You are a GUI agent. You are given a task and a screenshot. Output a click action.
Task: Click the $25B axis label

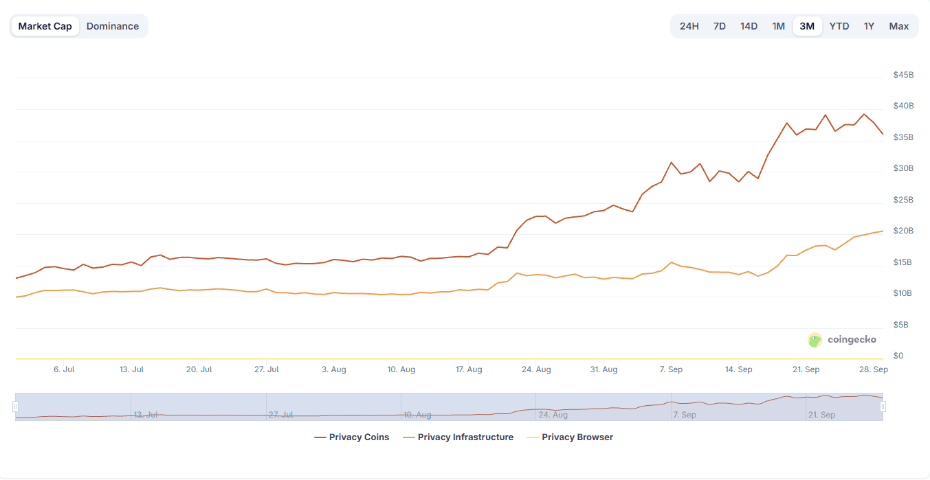[x=903, y=200]
